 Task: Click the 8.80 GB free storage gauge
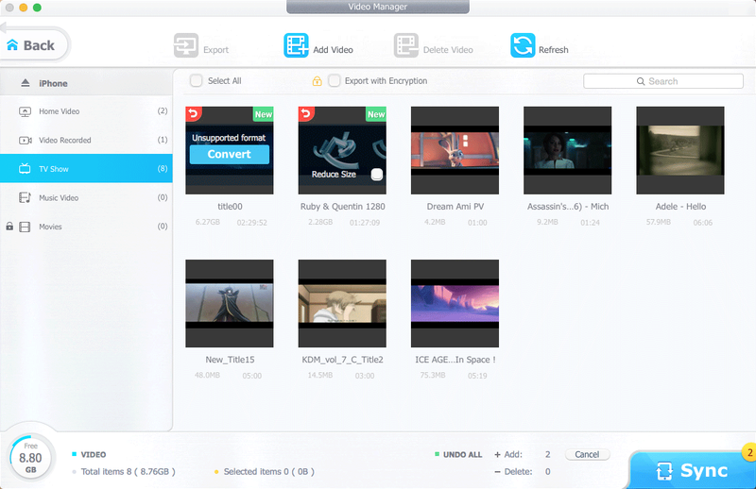click(x=31, y=458)
